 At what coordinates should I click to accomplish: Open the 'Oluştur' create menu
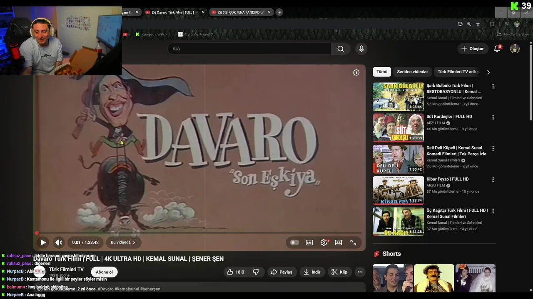point(473,49)
